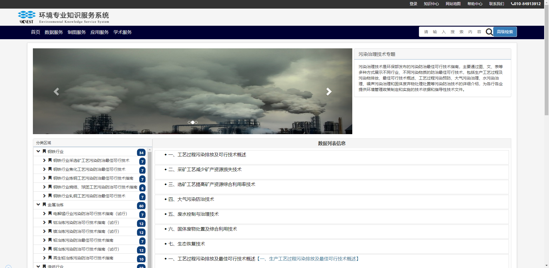The image size is (549, 268).
Task: Select the middle carousel indicator dot
Action: coord(193,122)
